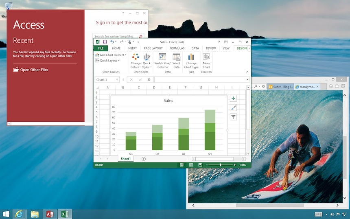The height and width of the screenshot is (219, 350).
Task: Switch to the VIEW ribbon tab
Action: click(226, 48)
